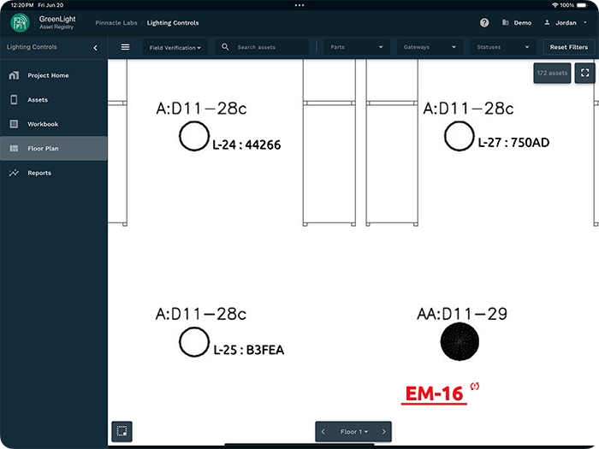Switch the Demo organization

pos(517,23)
